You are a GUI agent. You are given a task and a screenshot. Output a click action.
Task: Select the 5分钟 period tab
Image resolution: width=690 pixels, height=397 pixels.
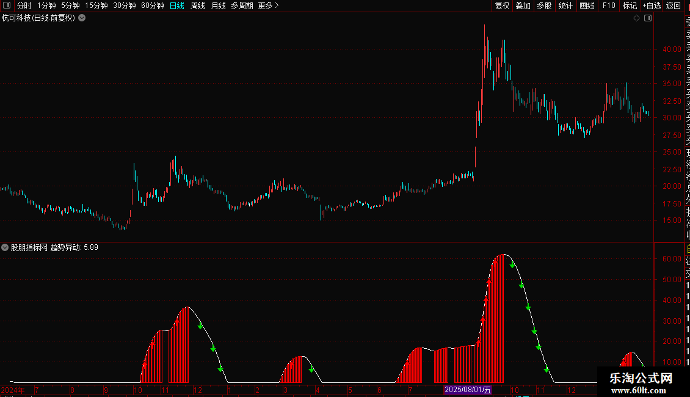pyautogui.click(x=70, y=5)
